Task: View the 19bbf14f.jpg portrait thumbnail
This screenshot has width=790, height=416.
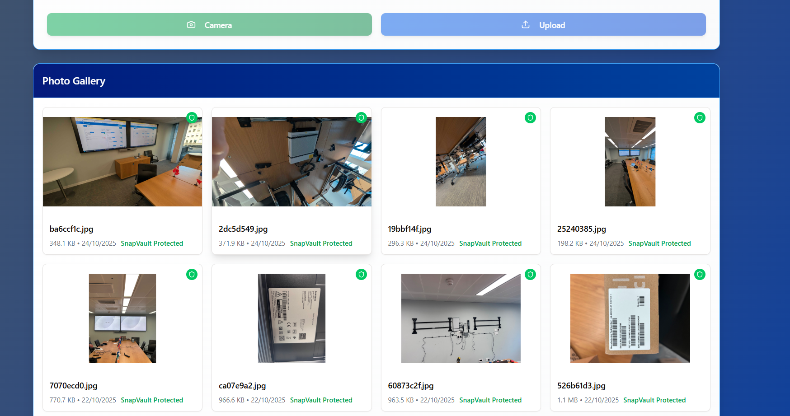Action: coord(461,162)
